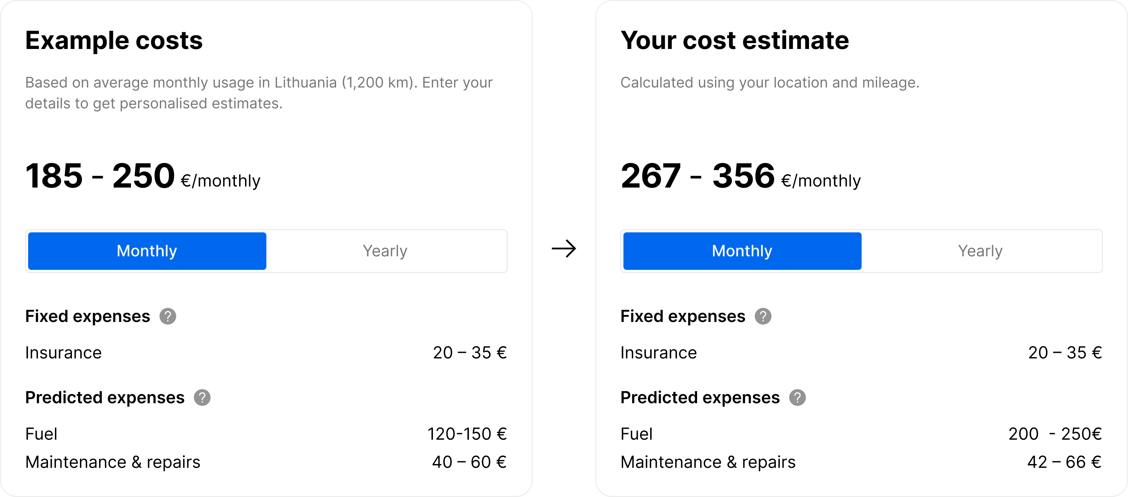Click help icon beside Predicted expenses in Example costs
The height and width of the screenshot is (497, 1128).
click(x=202, y=398)
